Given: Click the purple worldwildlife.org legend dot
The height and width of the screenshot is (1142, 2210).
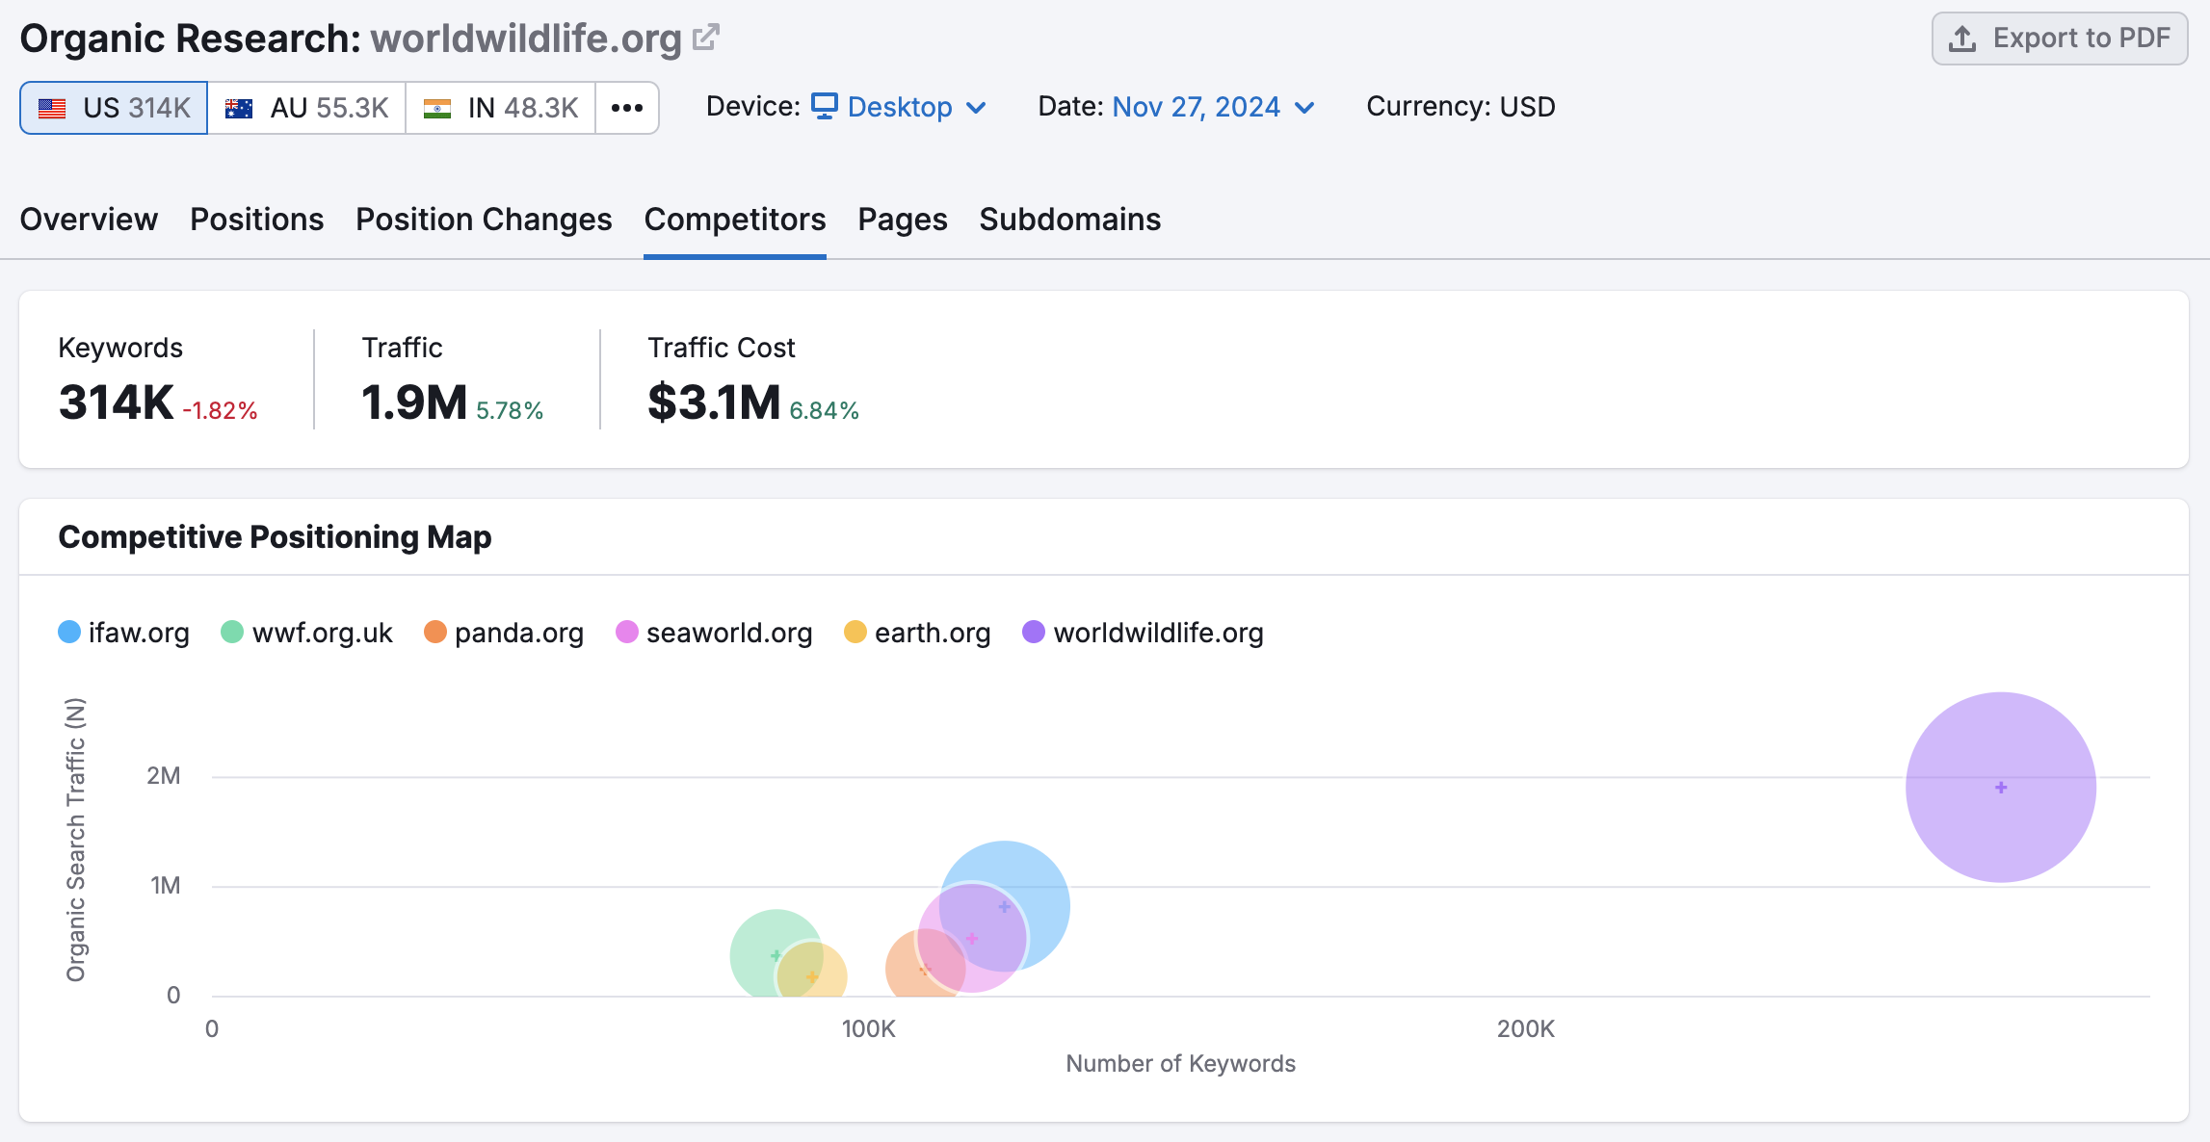Looking at the screenshot, I should click(x=1034, y=632).
